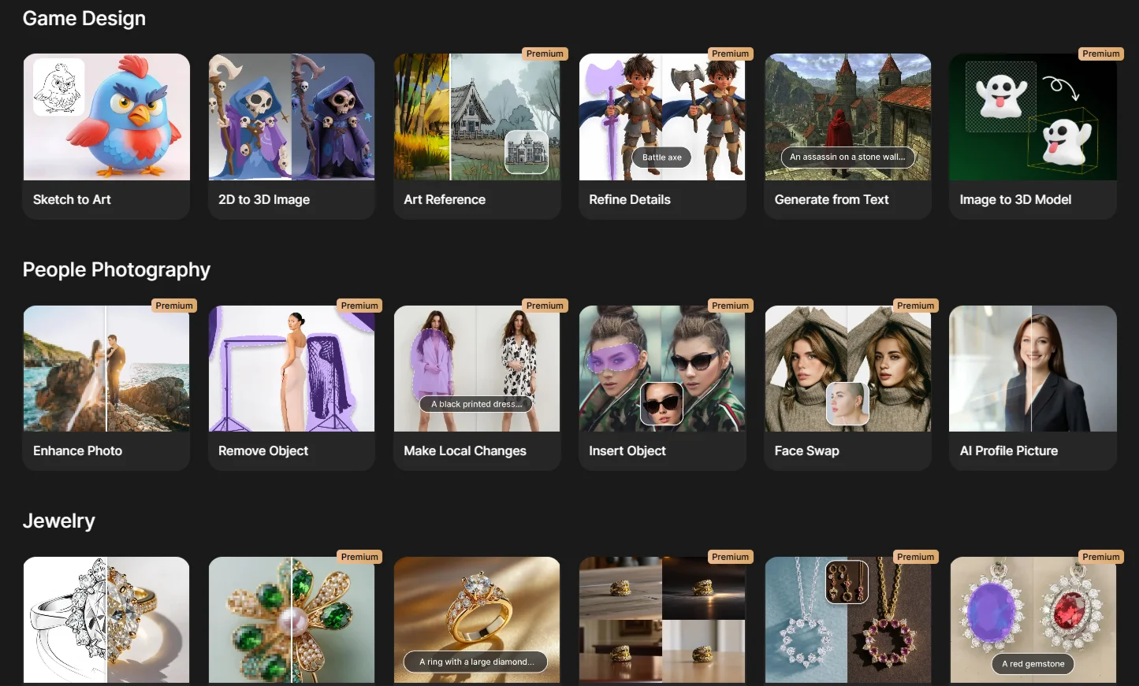Click the Premium badge on Make Local Changes
Image resolution: width=1139 pixels, height=686 pixels.
click(x=545, y=306)
